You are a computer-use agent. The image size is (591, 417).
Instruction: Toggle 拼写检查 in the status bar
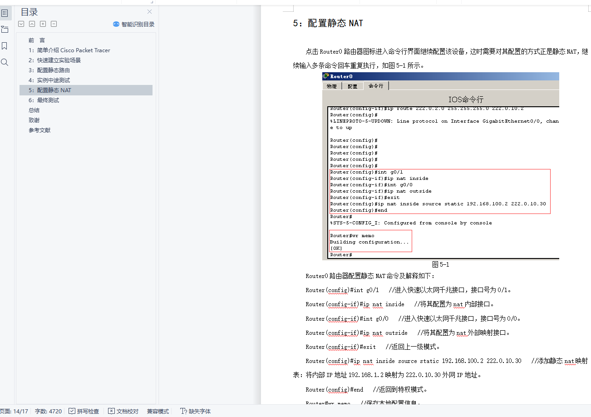pos(84,411)
